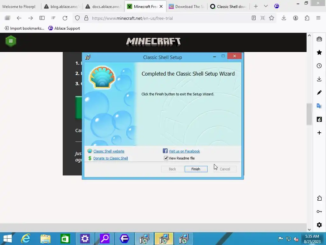Open the PC settings gear taskbar icon
Screen dimensions: 326x245
pyautogui.click(x=85, y=239)
